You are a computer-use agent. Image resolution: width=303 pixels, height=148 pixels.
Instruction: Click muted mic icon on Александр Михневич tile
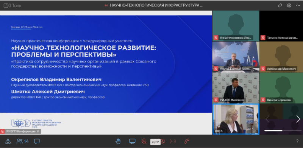tap(263, 69)
